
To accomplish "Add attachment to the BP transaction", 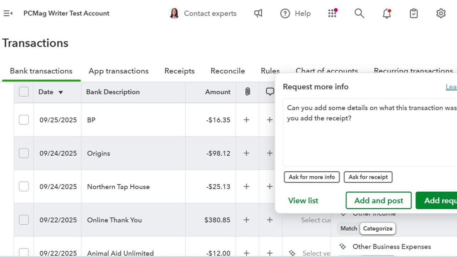I will [x=246, y=120].
